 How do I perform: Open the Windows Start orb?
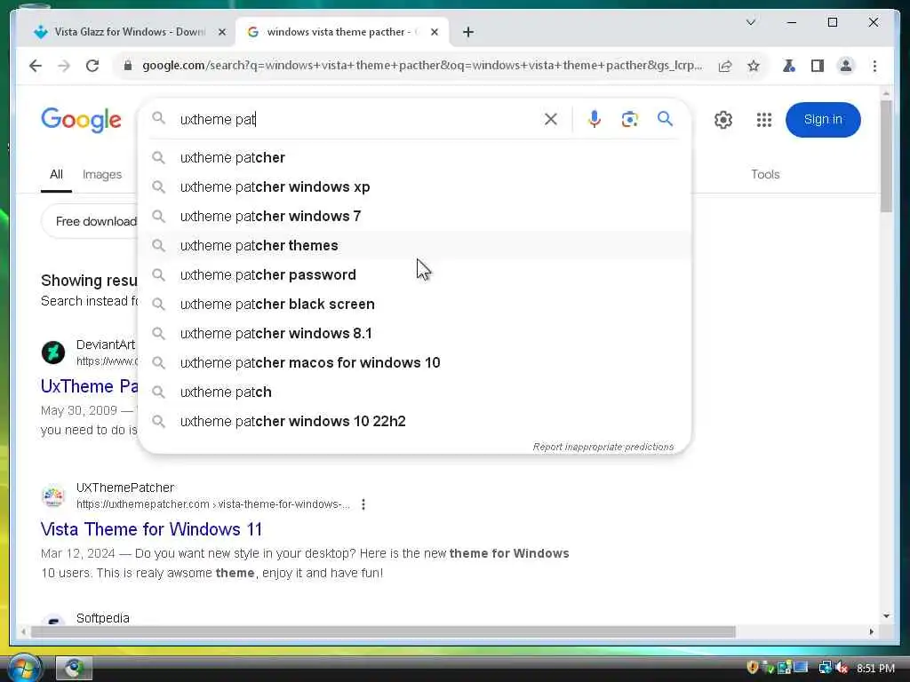22,668
